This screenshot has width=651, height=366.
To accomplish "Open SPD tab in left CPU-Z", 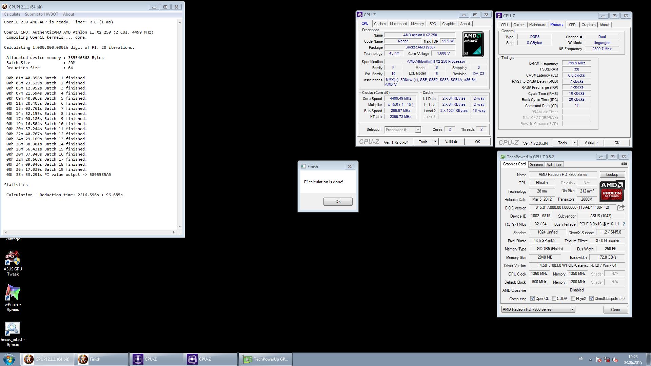I will 433,24.
